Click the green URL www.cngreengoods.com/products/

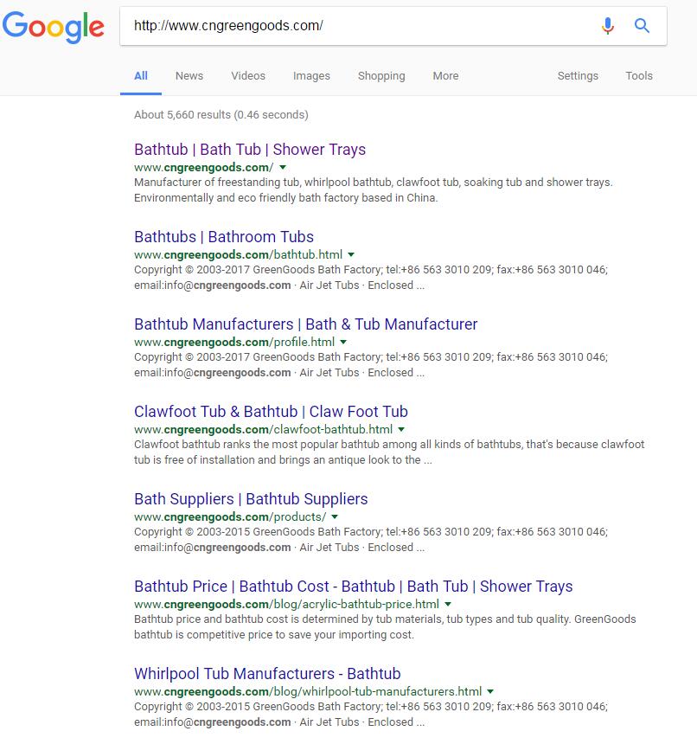pos(230,516)
